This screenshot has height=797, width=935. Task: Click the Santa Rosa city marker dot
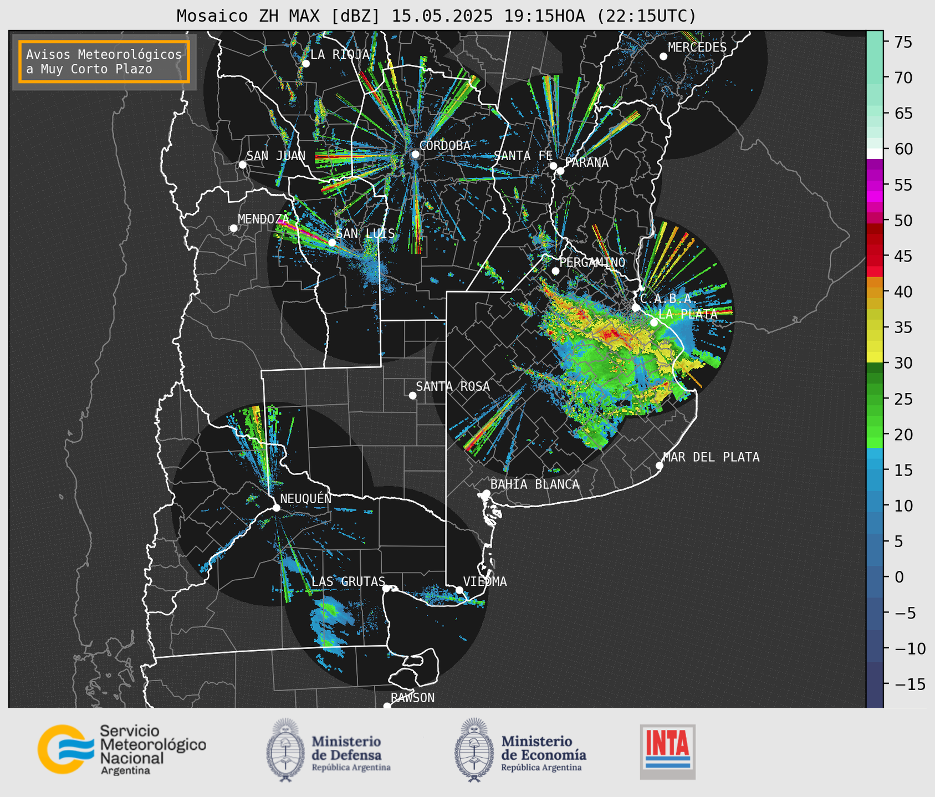(x=412, y=395)
